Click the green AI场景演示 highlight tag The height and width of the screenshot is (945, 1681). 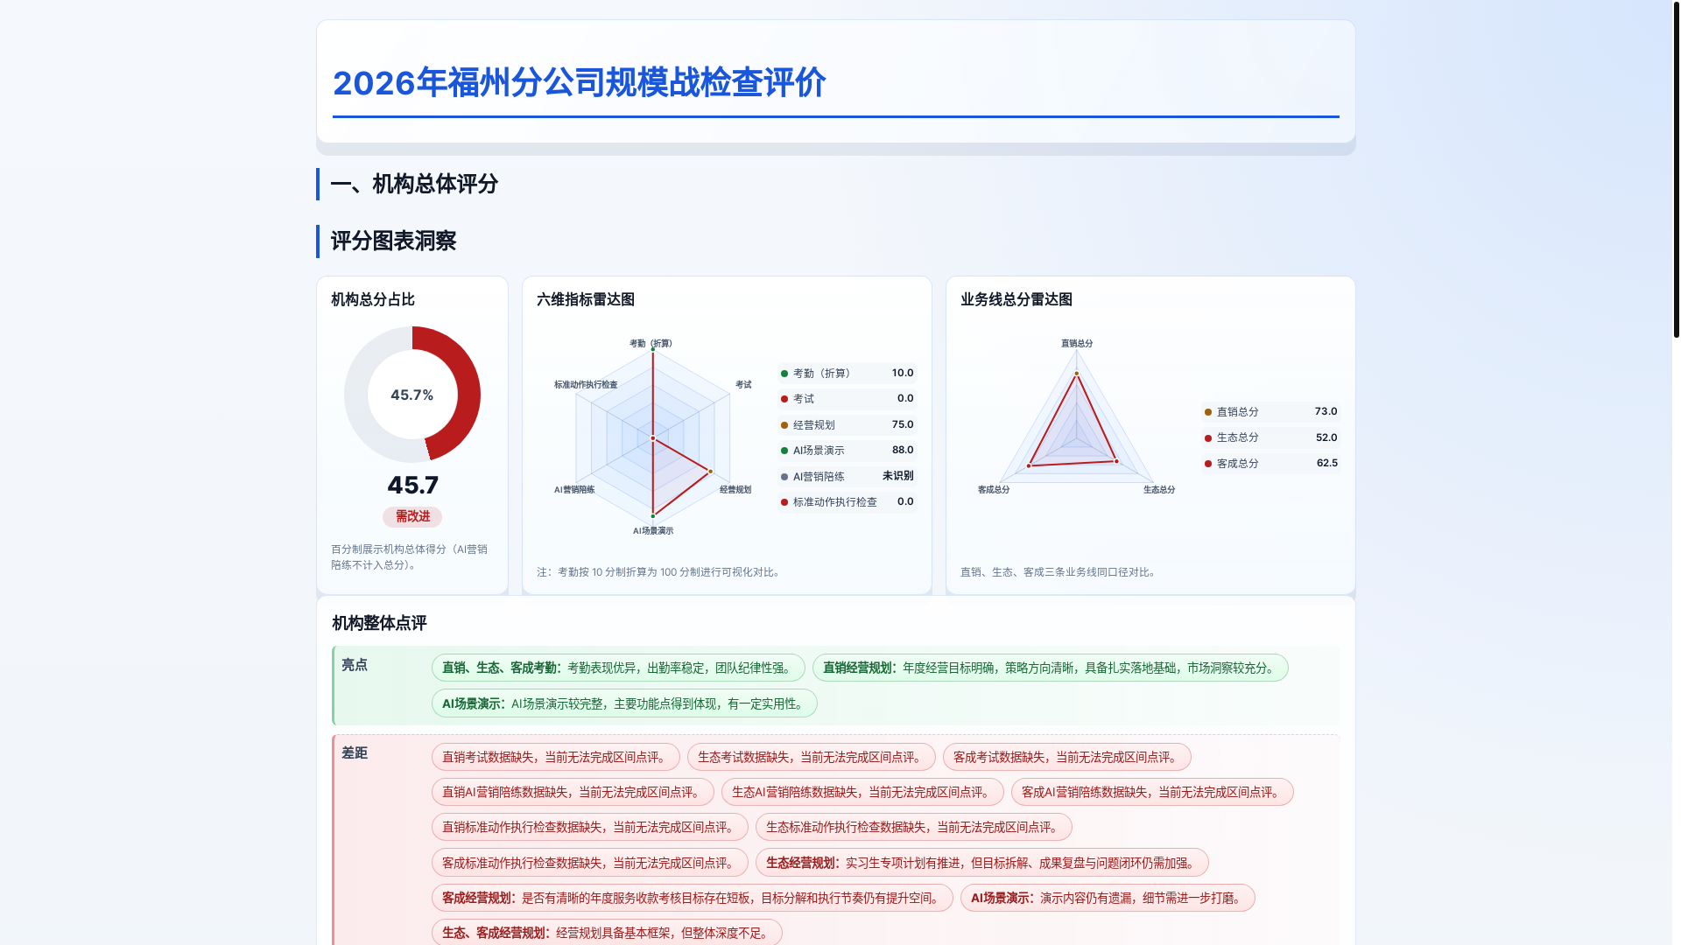pos(624,703)
